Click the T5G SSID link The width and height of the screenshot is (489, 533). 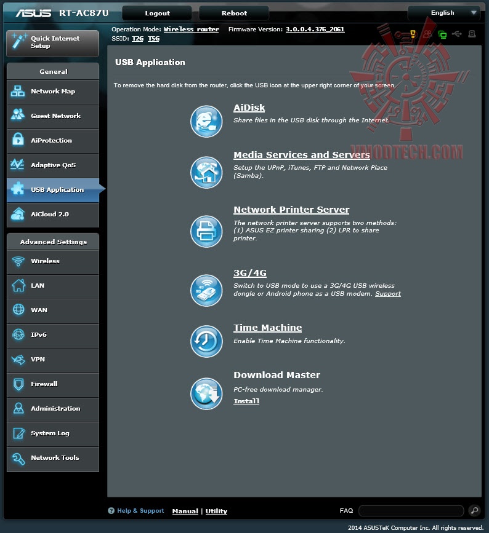[x=153, y=38]
